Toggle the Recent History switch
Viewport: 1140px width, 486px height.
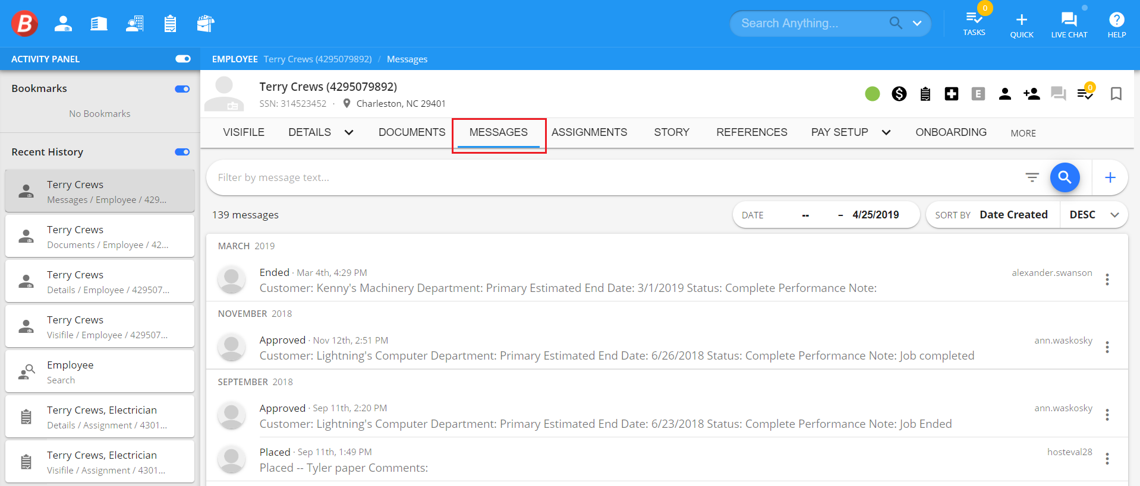point(182,152)
